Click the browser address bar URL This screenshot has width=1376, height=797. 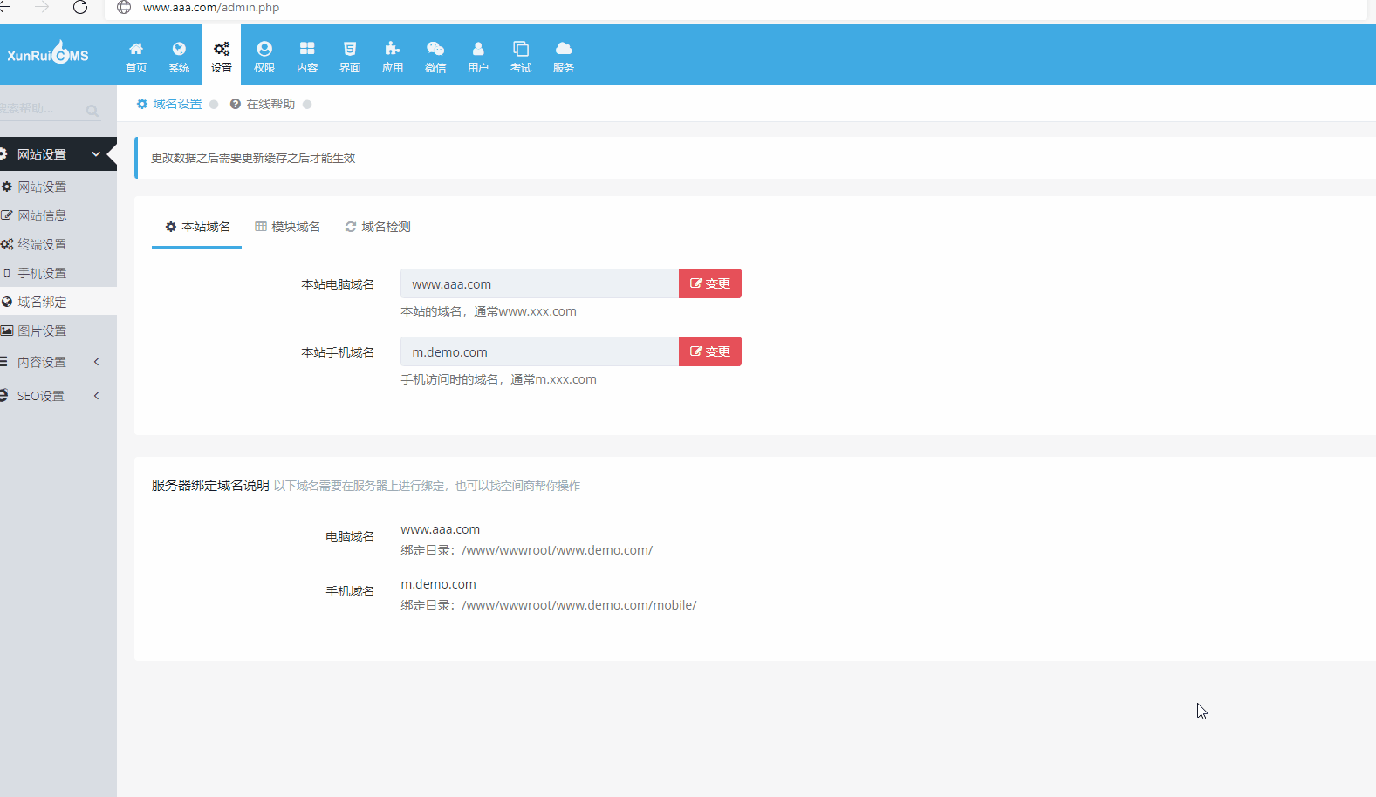pos(211,7)
